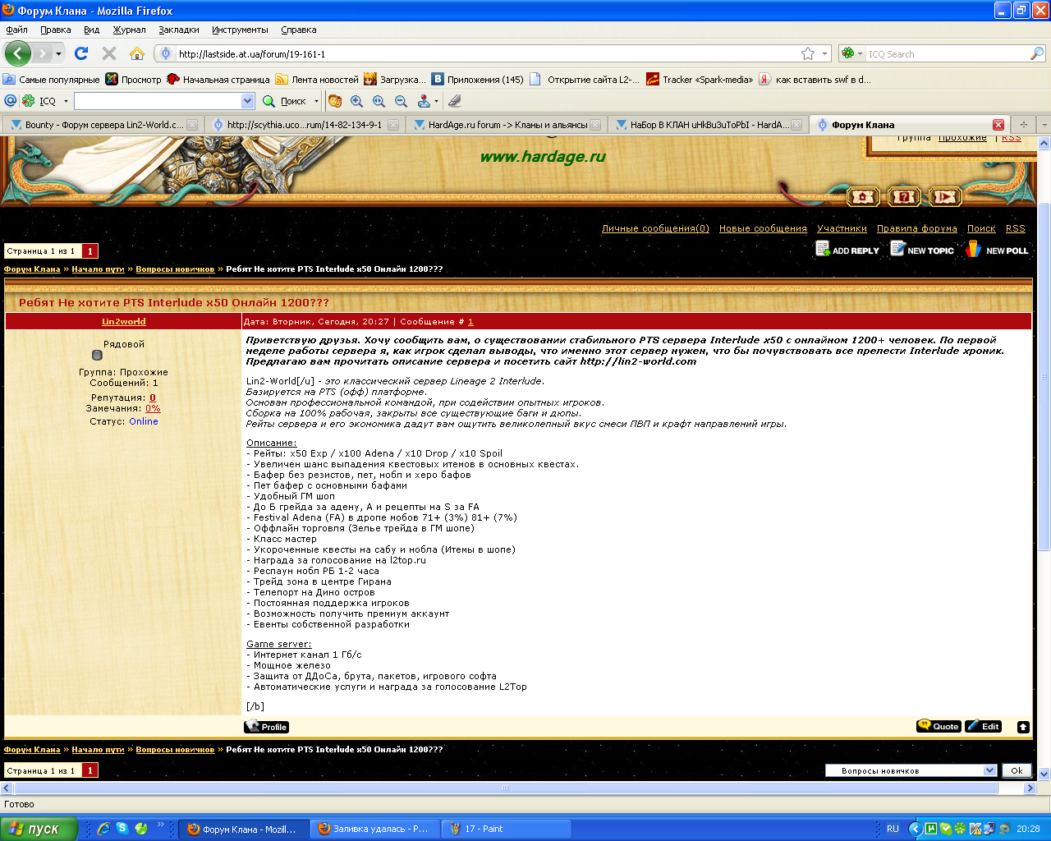
Task: Click Ok next to forum jump dropdown
Action: 1017,770
